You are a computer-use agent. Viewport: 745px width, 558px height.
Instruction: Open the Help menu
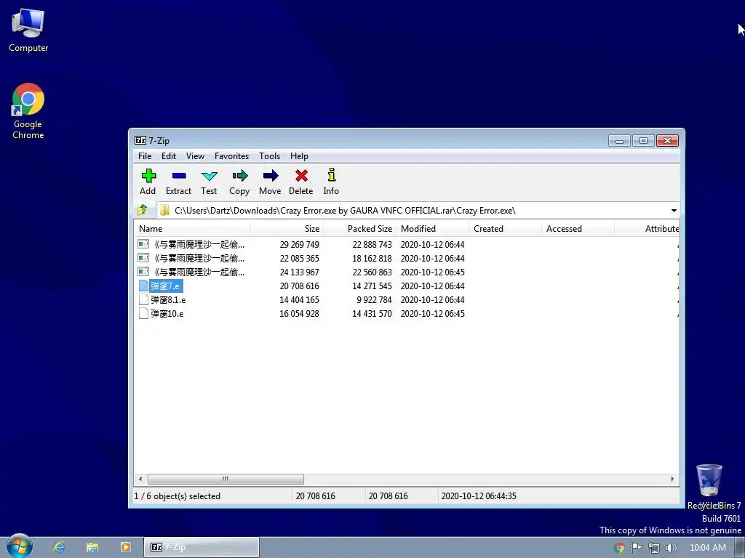pyautogui.click(x=299, y=156)
